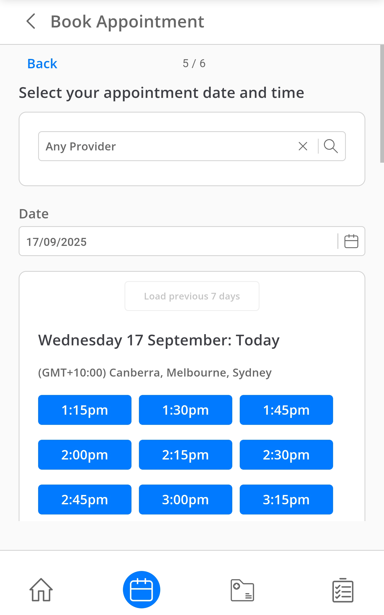Choose the 2:45pm time slot

point(85,500)
